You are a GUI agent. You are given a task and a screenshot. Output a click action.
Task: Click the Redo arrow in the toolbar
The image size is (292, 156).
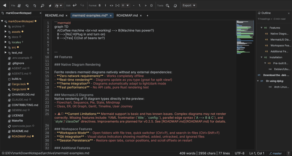pos(82,5)
